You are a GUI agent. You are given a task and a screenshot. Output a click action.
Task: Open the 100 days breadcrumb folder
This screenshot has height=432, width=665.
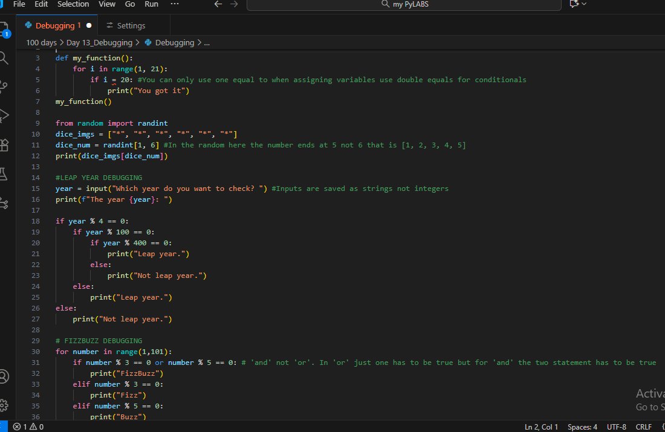(x=41, y=43)
